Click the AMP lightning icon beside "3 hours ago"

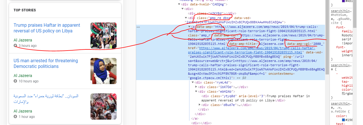pos(15,46)
